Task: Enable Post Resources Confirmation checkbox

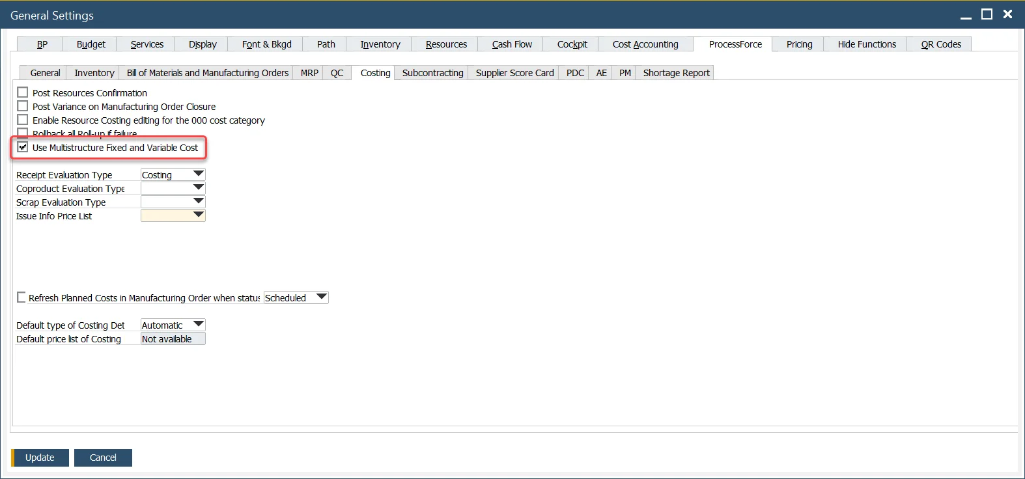Action: 23,92
